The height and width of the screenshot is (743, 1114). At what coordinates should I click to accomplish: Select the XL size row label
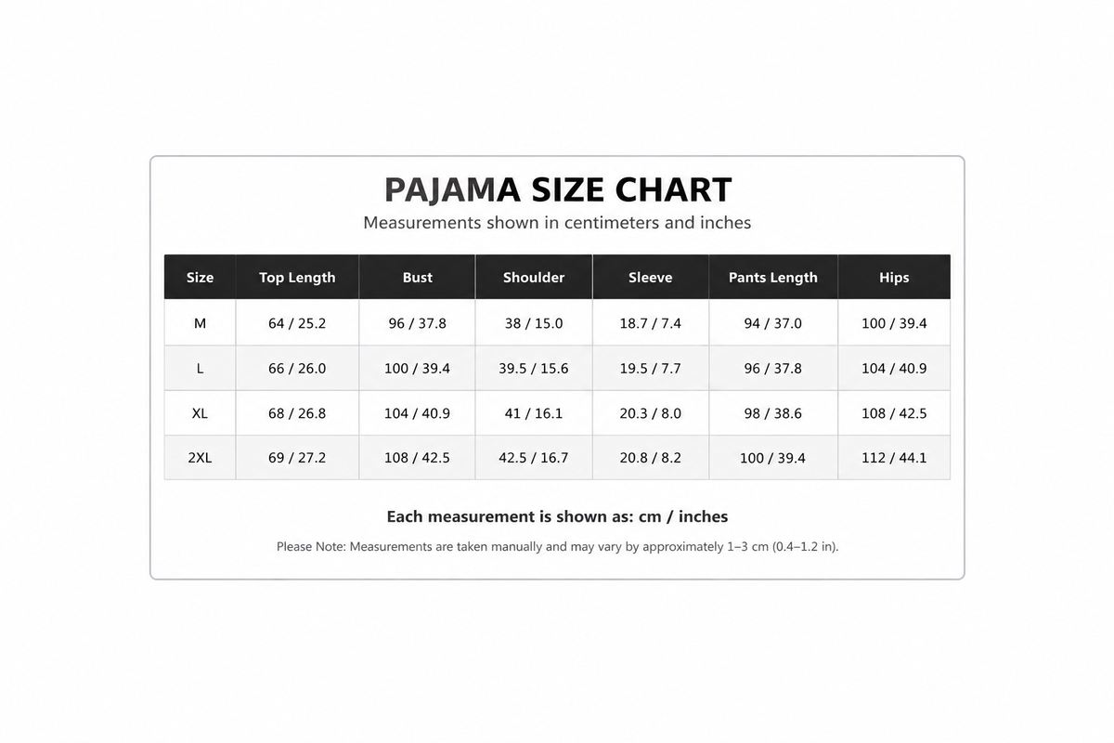point(200,413)
